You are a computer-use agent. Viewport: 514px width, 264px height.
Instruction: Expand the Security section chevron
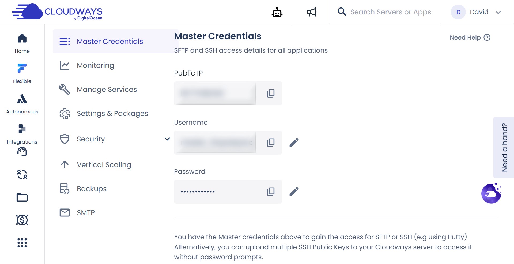(x=167, y=139)
